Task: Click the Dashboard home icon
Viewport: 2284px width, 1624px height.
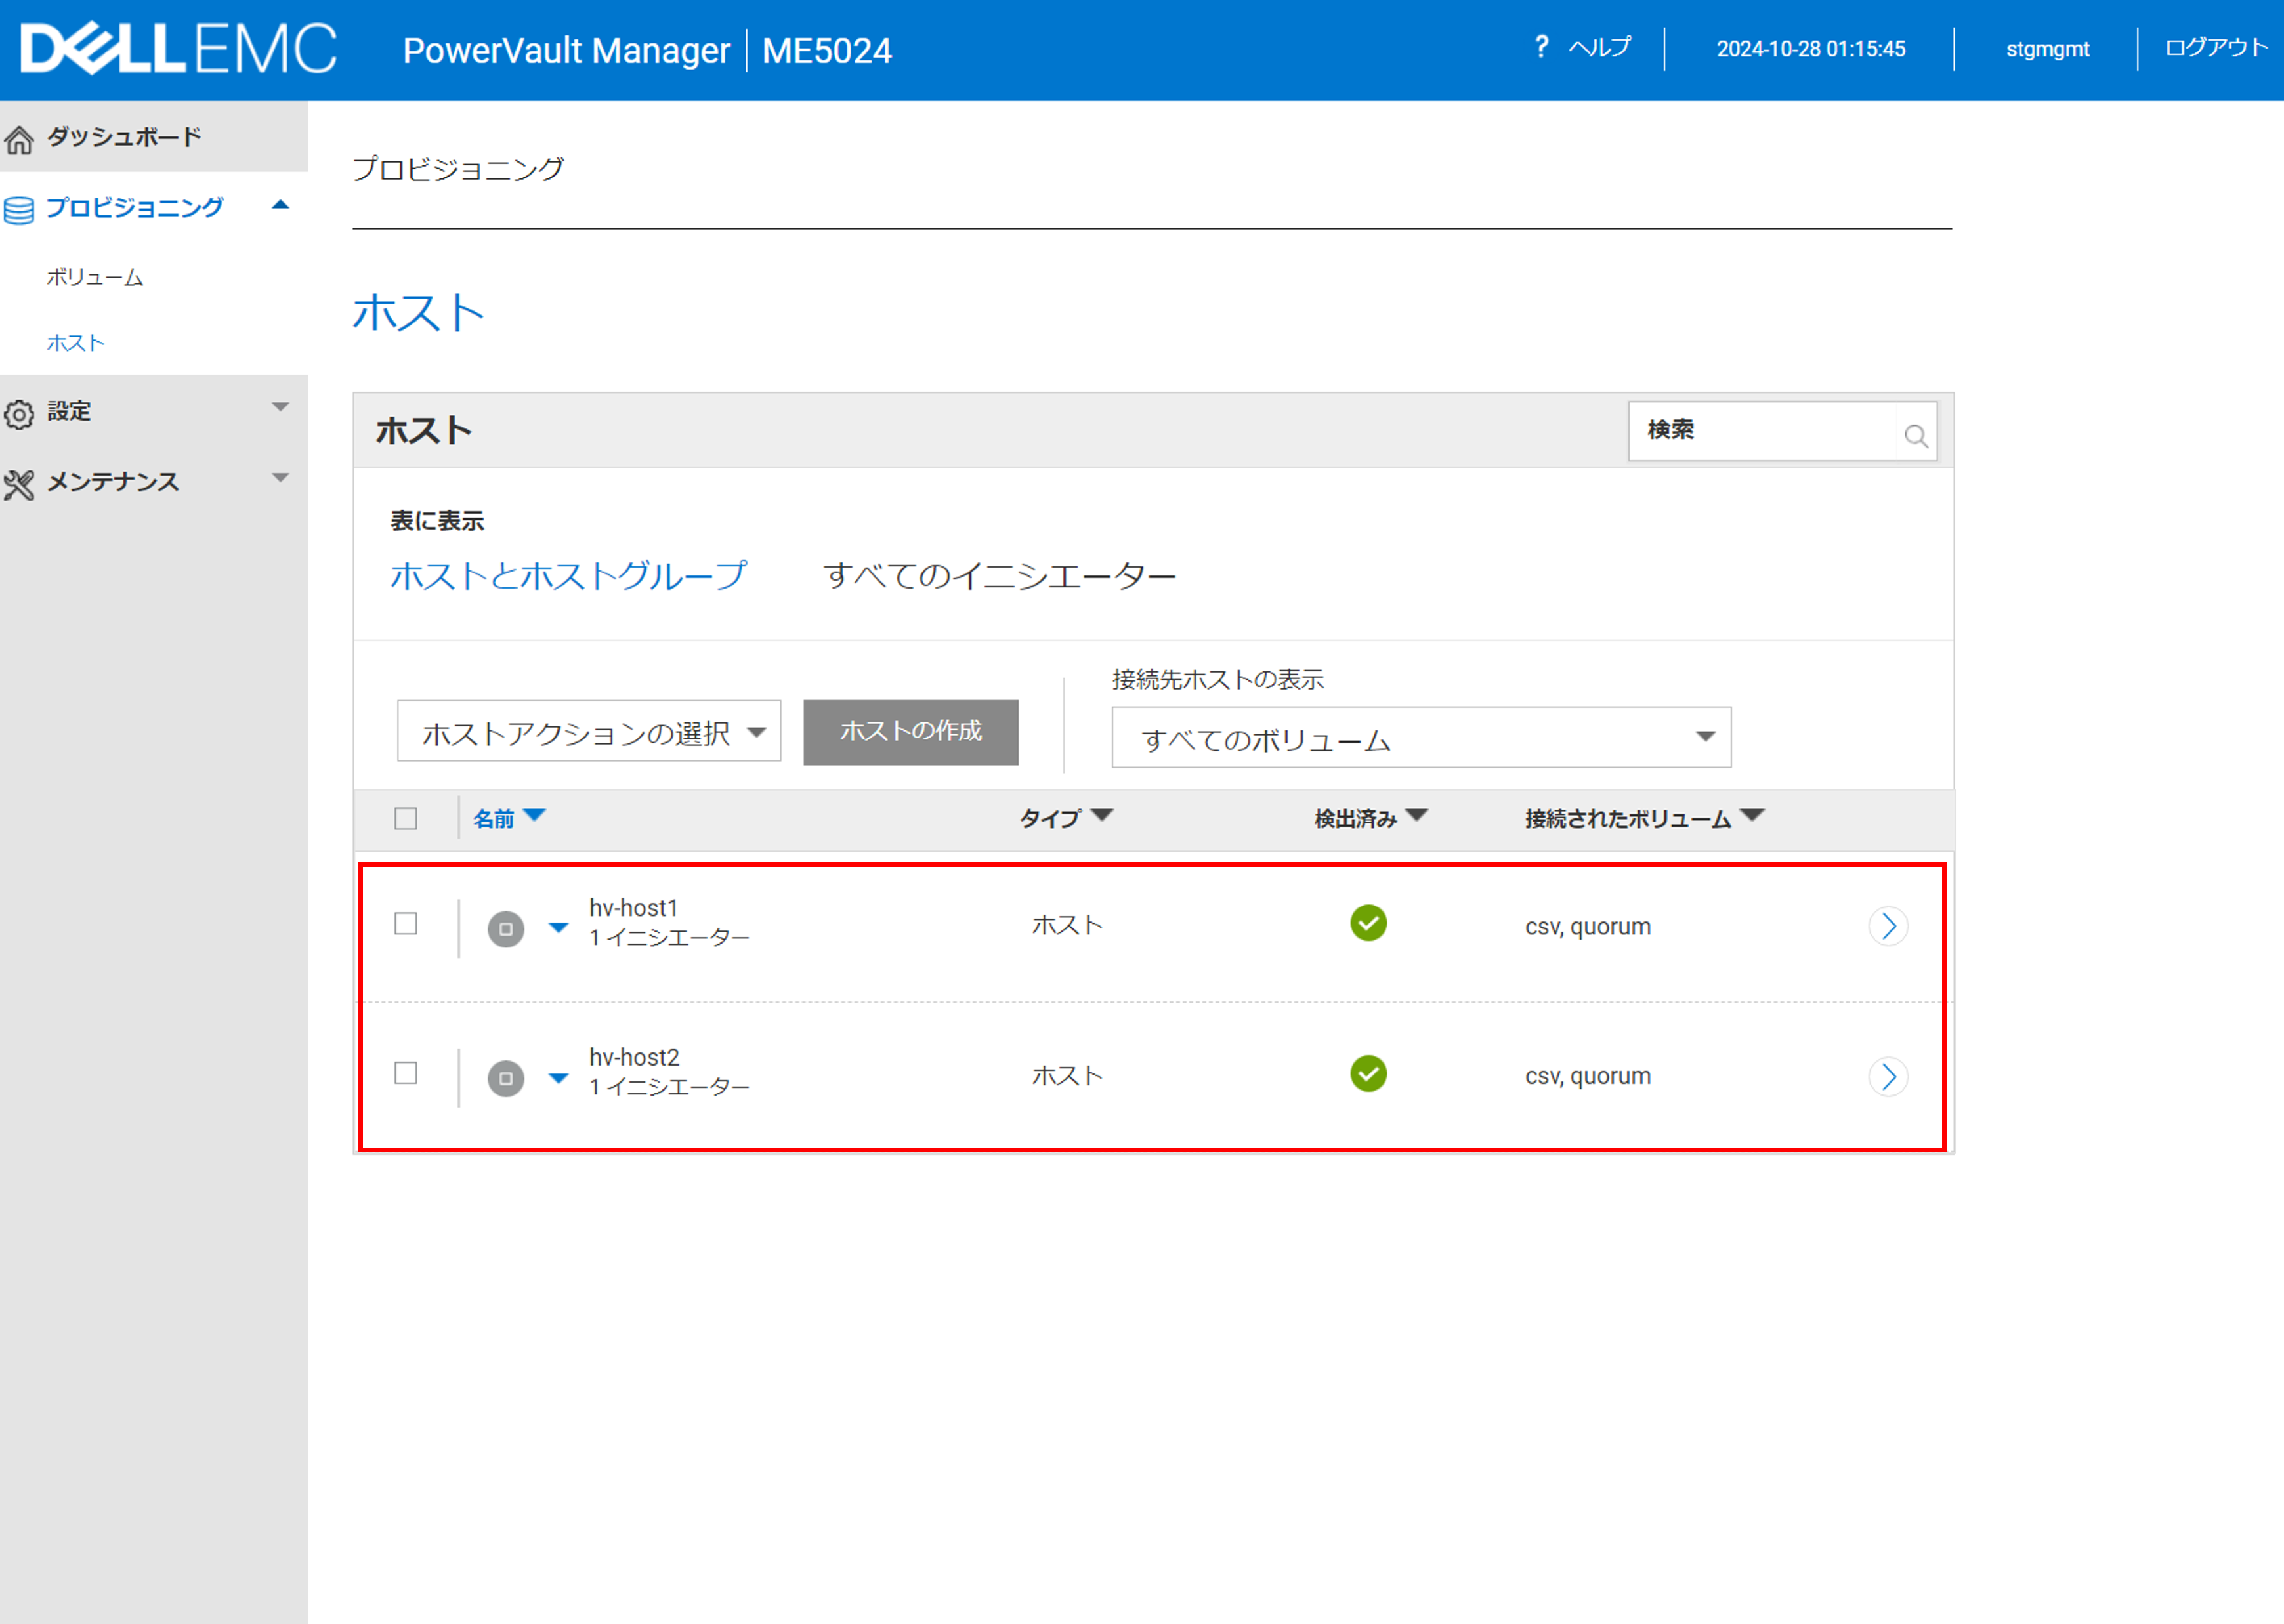Action: coord(19,140)
